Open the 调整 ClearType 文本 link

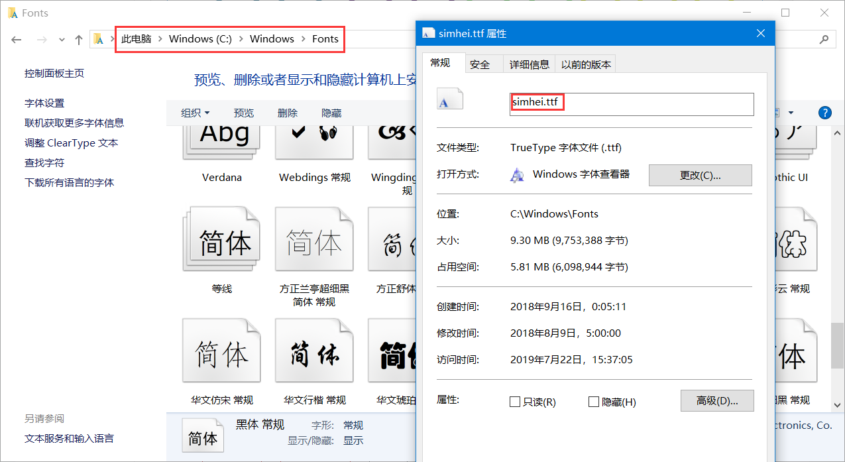(x=71, y=143)
